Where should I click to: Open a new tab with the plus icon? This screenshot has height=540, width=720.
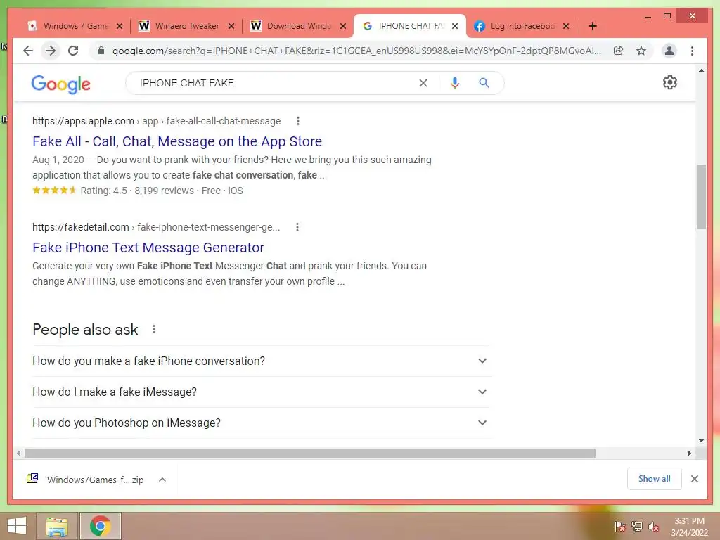point(592,26)
